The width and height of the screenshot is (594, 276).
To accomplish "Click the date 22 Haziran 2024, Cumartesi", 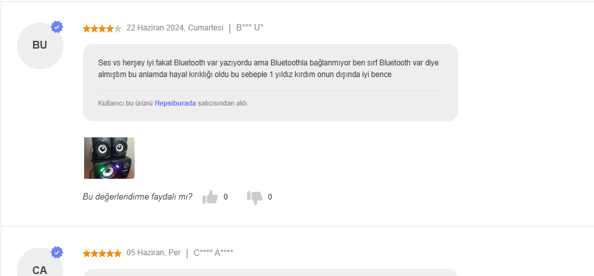I will [x=175, y=28].
